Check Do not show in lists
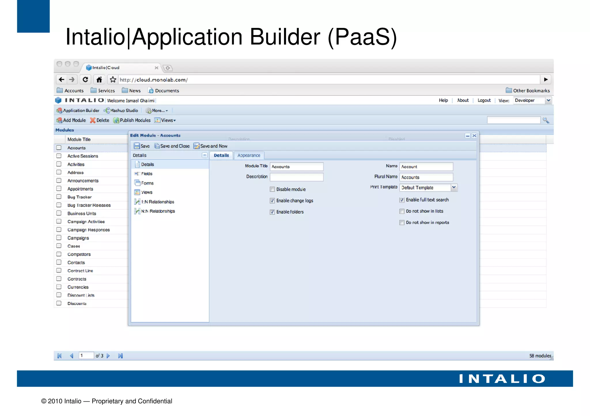Screen dimensions: 590x416 coord(402,211)
